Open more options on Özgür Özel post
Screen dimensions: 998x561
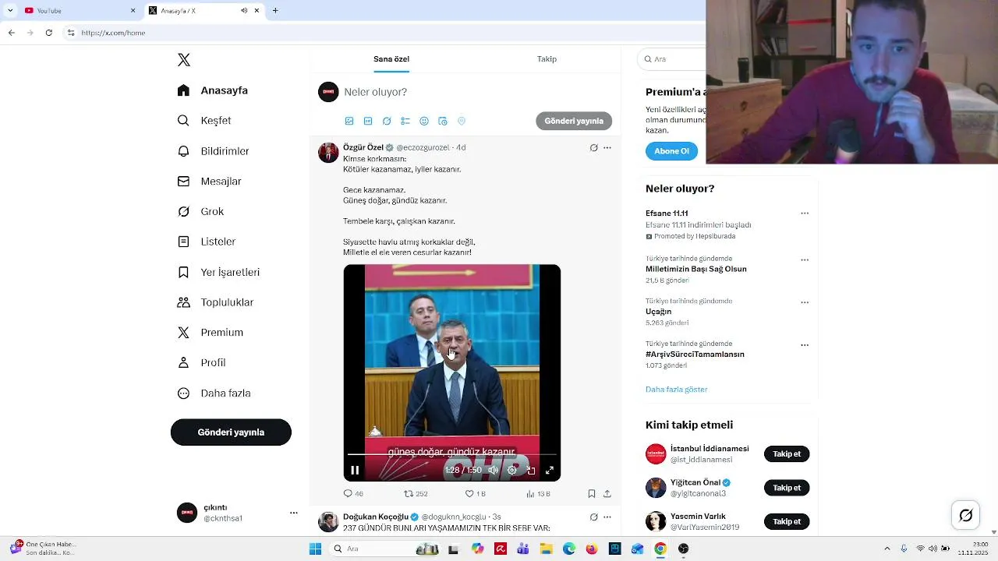pos(607,148)
